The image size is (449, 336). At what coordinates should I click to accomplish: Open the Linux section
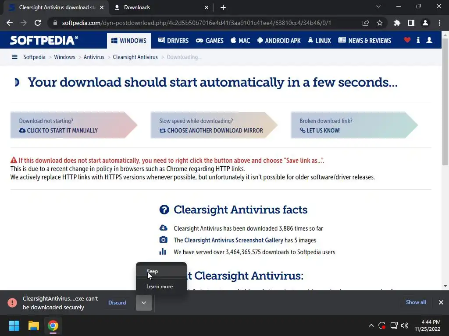pyautogui.click(x=319, y=41)
